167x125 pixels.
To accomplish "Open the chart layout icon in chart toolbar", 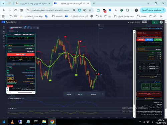I will coord(38,28).
